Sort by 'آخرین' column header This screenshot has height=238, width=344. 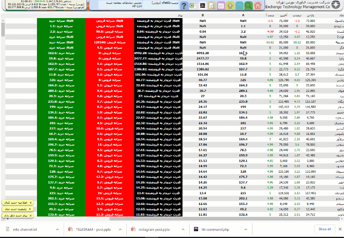[283, 15]
